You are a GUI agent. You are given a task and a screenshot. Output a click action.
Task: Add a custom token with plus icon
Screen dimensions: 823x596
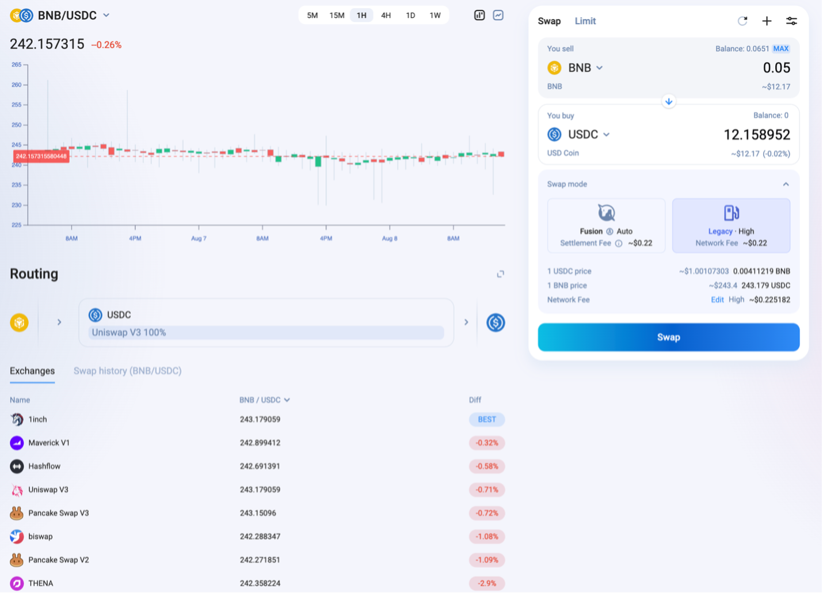pos(767,21)
